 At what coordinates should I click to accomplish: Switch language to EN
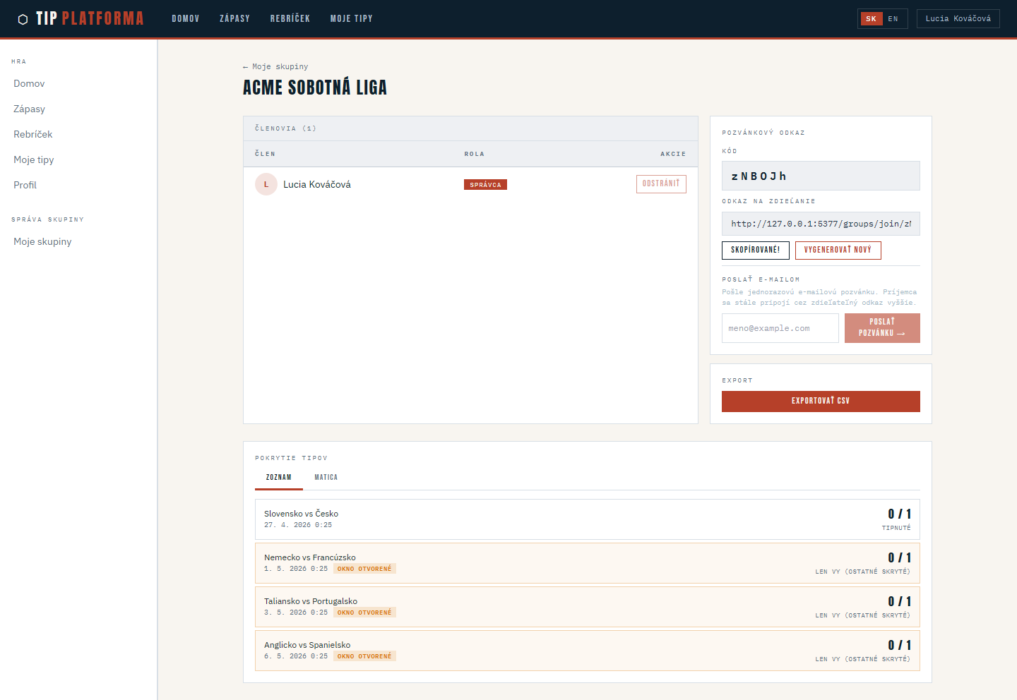(893, 19)
